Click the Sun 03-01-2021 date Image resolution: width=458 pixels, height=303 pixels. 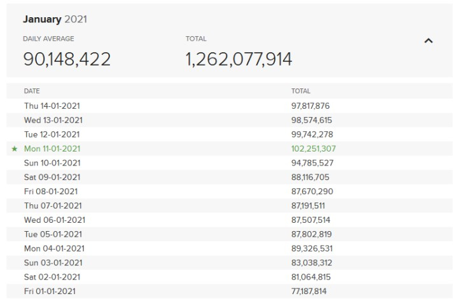[x=53, y=263]
